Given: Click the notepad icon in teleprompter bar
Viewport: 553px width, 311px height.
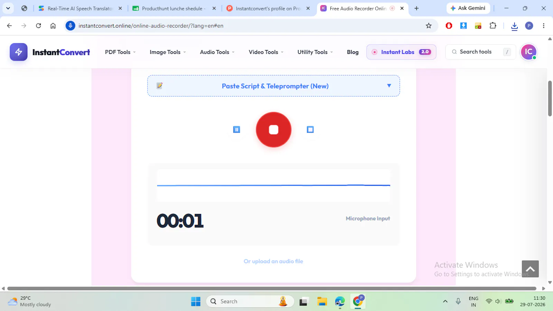Looking at the screenshot, I should (x=159, y=86).
